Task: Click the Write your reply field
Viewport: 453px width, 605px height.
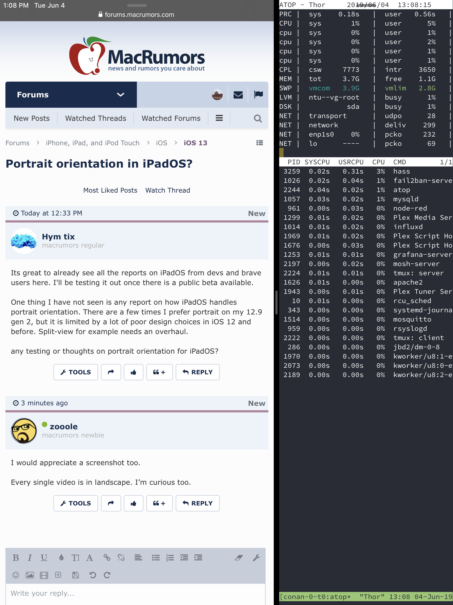Action: click(136, 594)
